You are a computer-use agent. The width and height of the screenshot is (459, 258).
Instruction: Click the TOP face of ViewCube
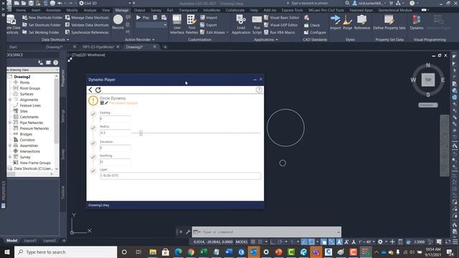coord(428,80)
